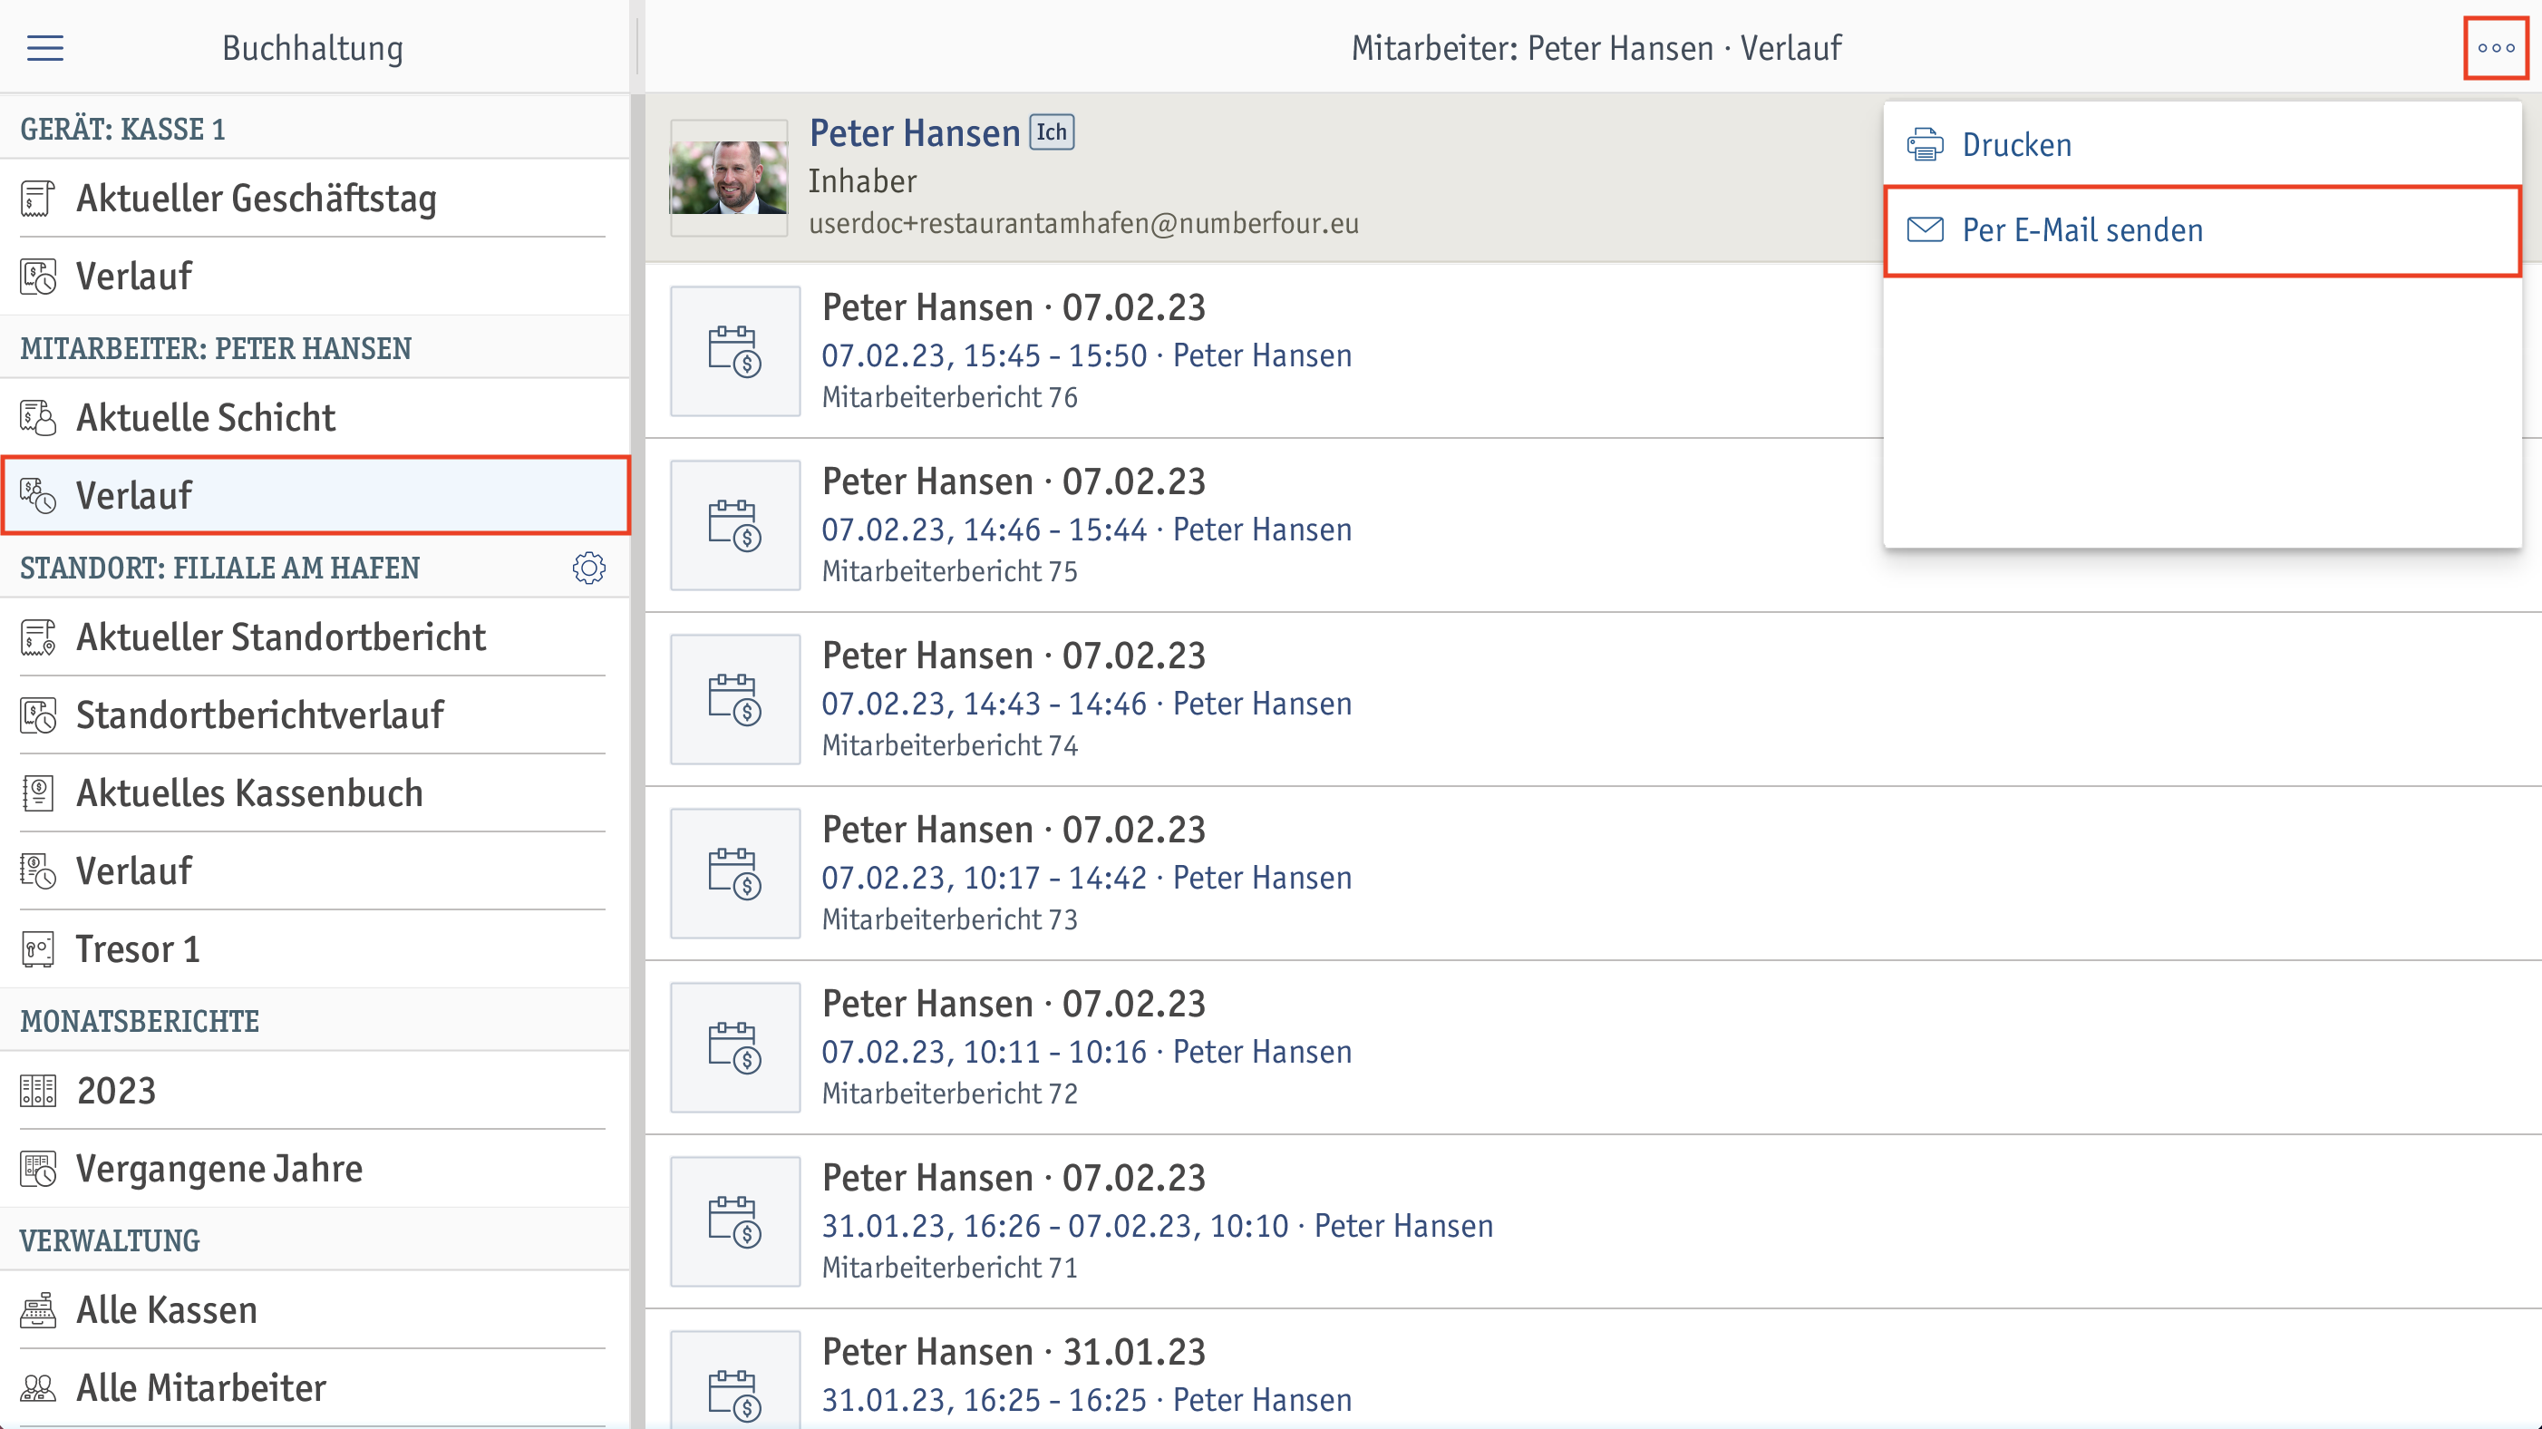Click Peter Hansen name in profile header
Screen dimensions: 2542x1429
click(915, 133)
